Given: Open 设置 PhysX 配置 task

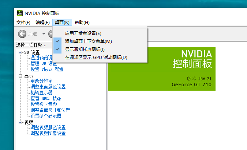Looking at the screenshot, I should 47,69.
